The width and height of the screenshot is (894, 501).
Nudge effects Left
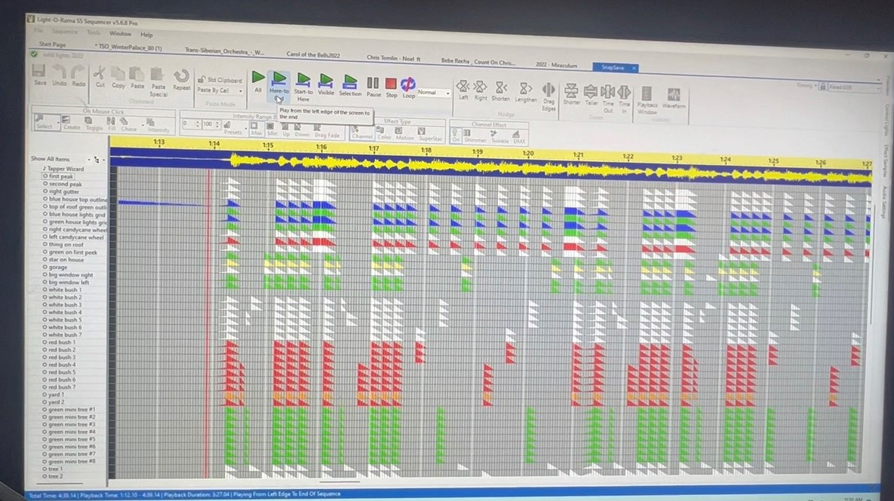click(x=463, y=90)
